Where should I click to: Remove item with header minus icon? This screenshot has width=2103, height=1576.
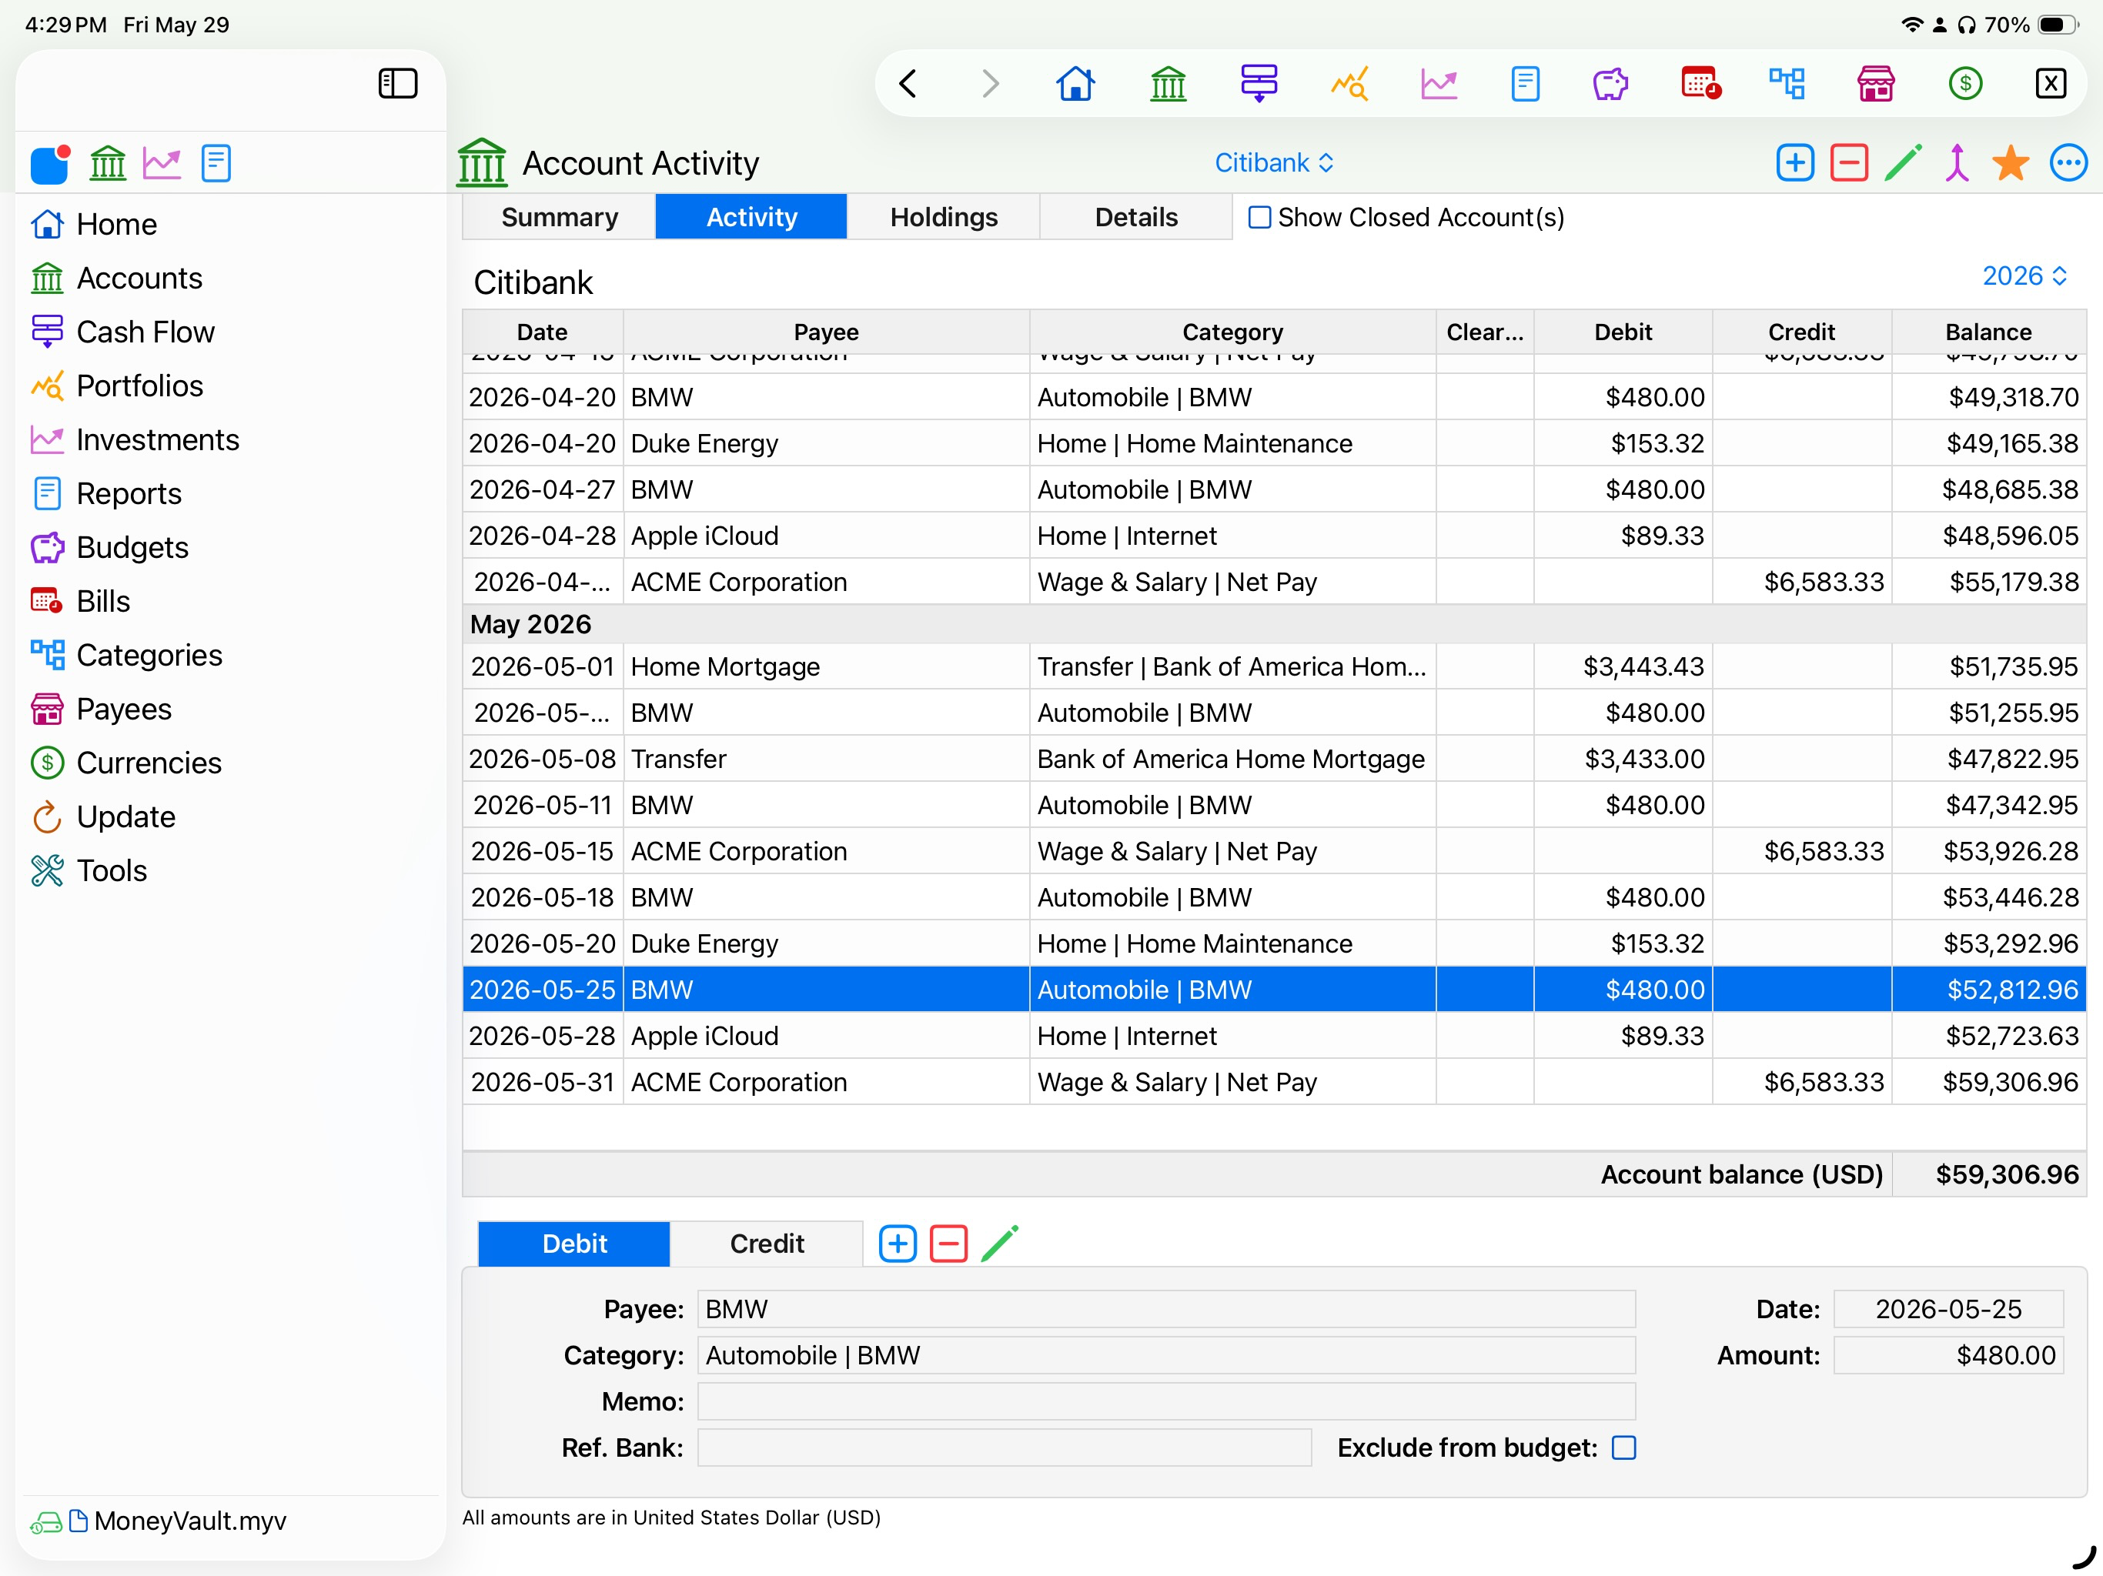coord(1849,162)
